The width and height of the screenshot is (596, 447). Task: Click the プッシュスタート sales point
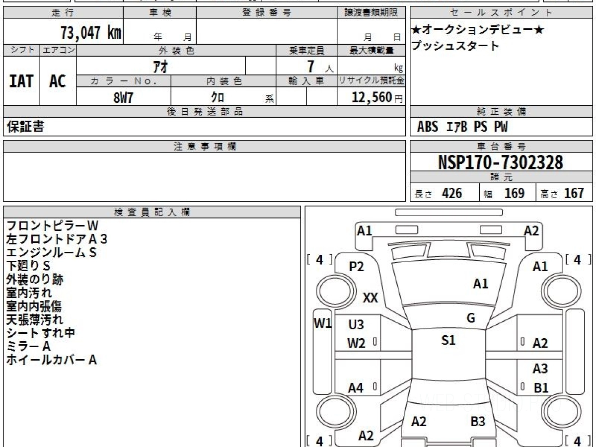455,46
